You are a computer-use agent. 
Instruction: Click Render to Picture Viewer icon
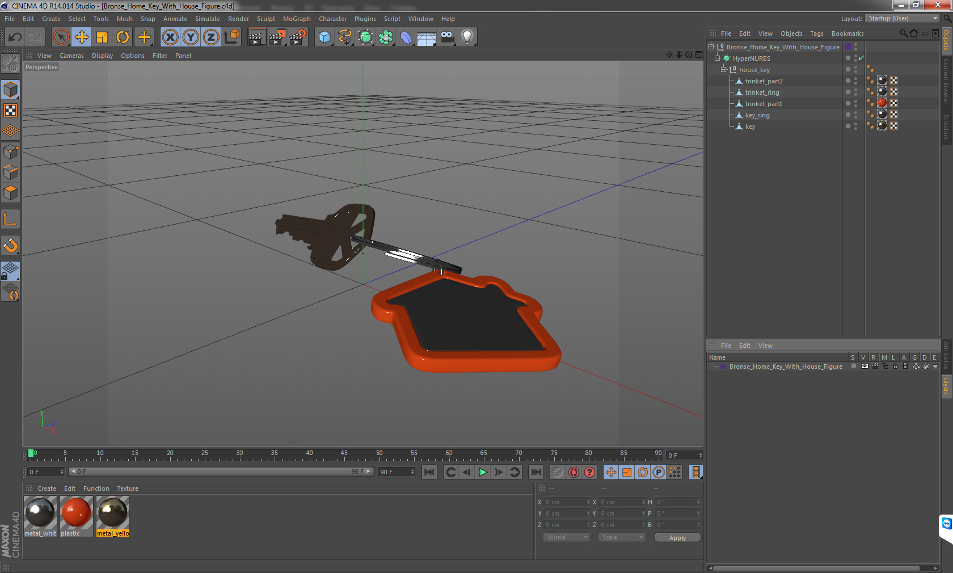[x=277, y=37]
